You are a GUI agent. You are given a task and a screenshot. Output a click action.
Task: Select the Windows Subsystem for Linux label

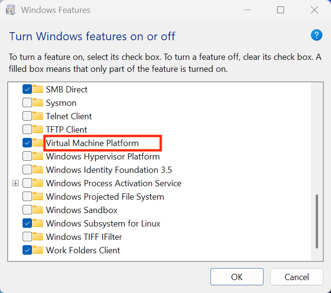coord(103,224)
